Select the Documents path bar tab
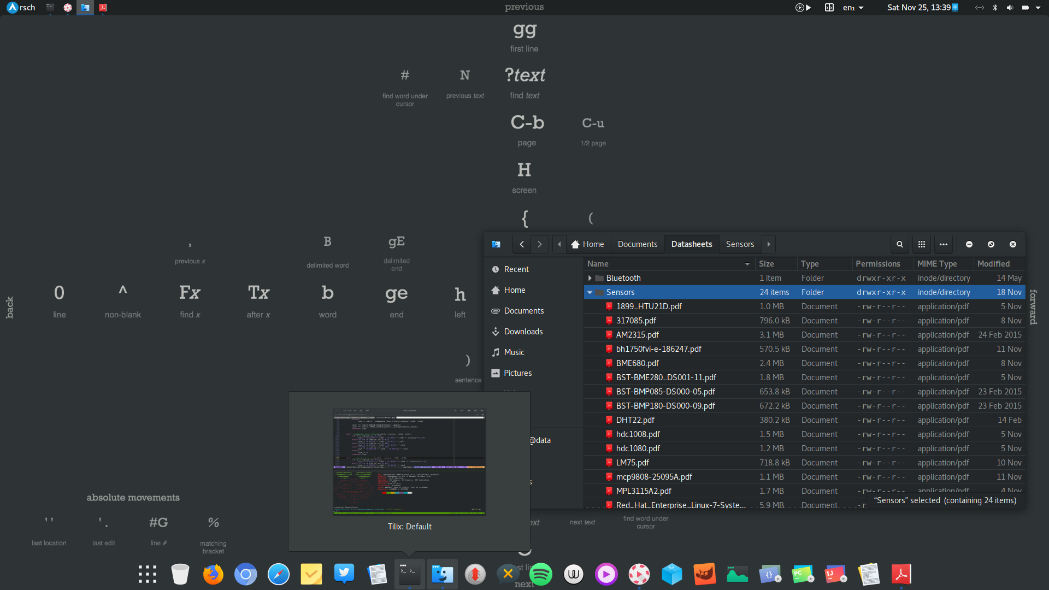1049x590 pixels. click(637, 244)
